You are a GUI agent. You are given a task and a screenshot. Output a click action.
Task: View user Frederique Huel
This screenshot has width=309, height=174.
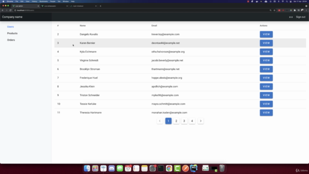click(x=266, y=78)
